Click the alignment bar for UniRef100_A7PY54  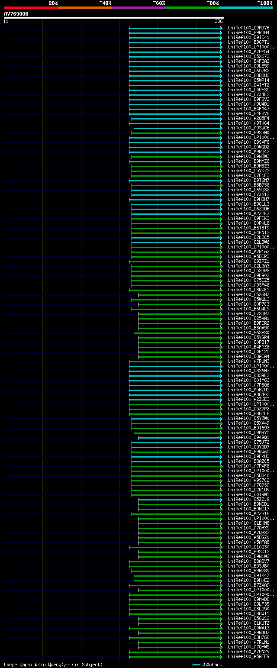coord(175,52)
